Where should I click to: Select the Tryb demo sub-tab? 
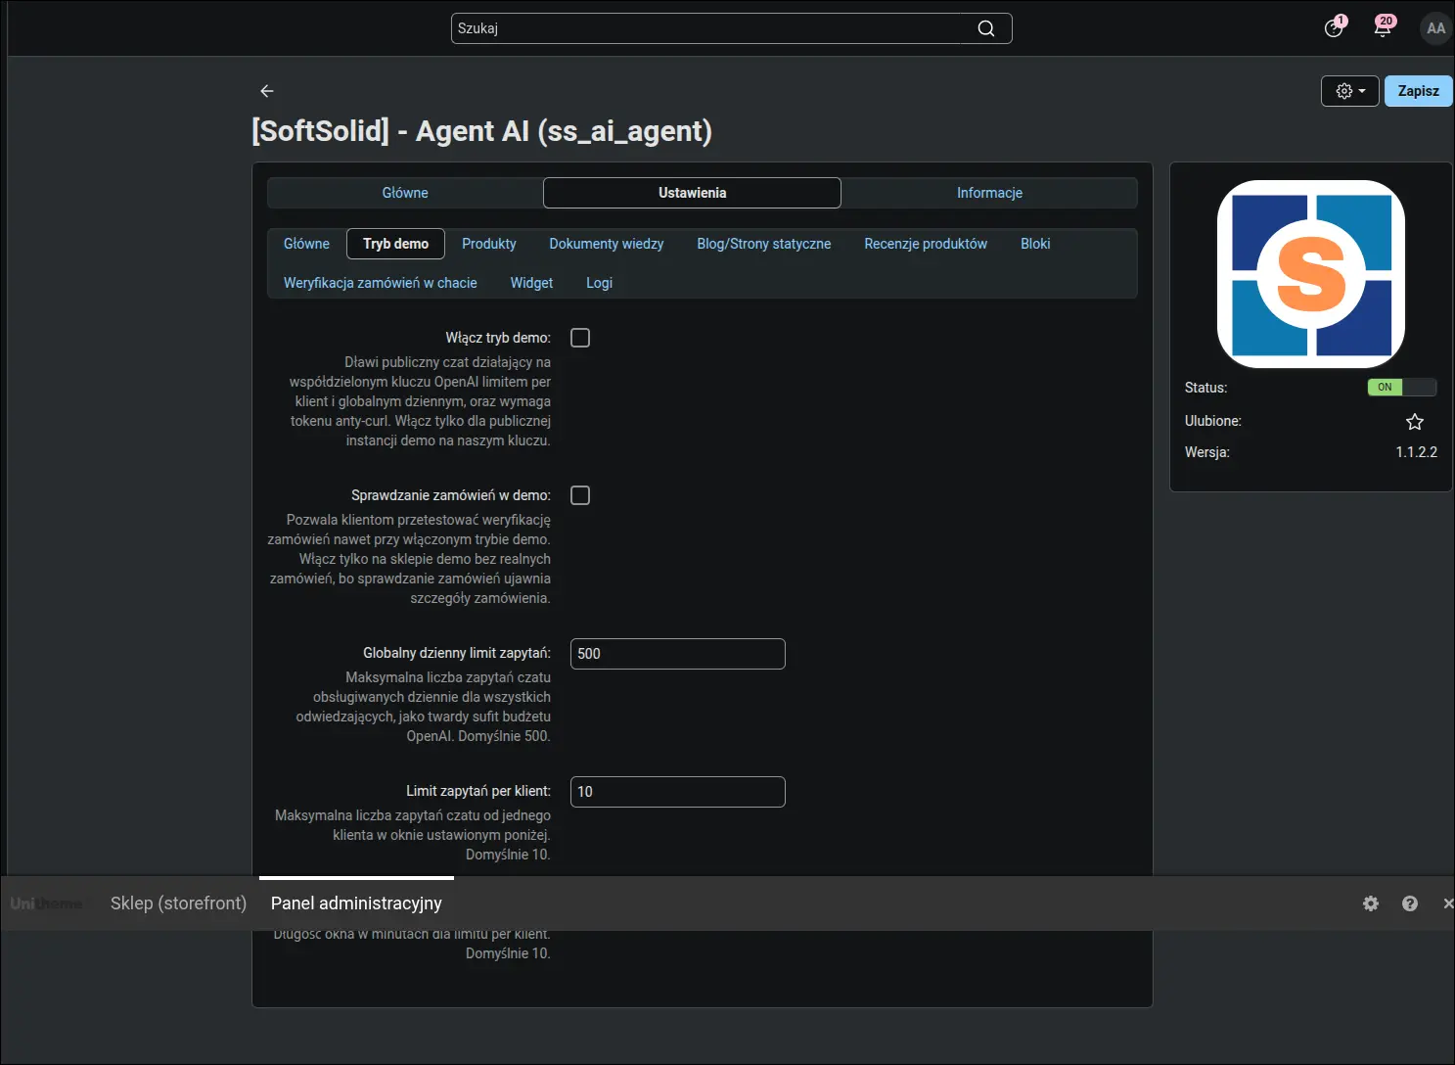(395, 244)
